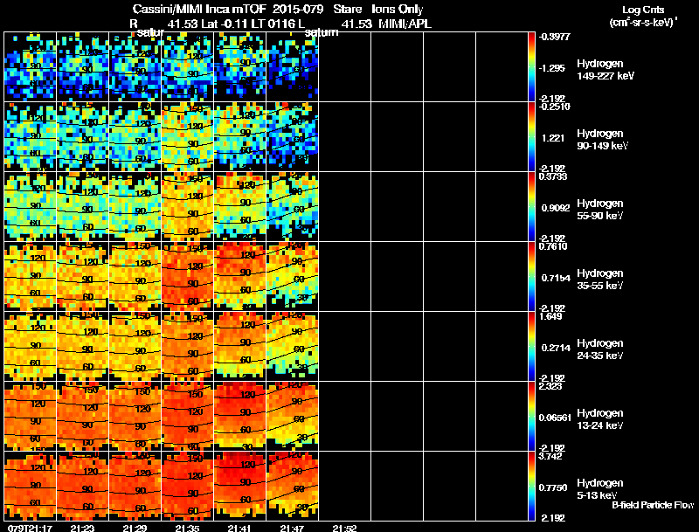Select the 'Hydrogen 35-55 keV' row label
The width and height of the screenshot is (699, 532).
tap(600, 280)
